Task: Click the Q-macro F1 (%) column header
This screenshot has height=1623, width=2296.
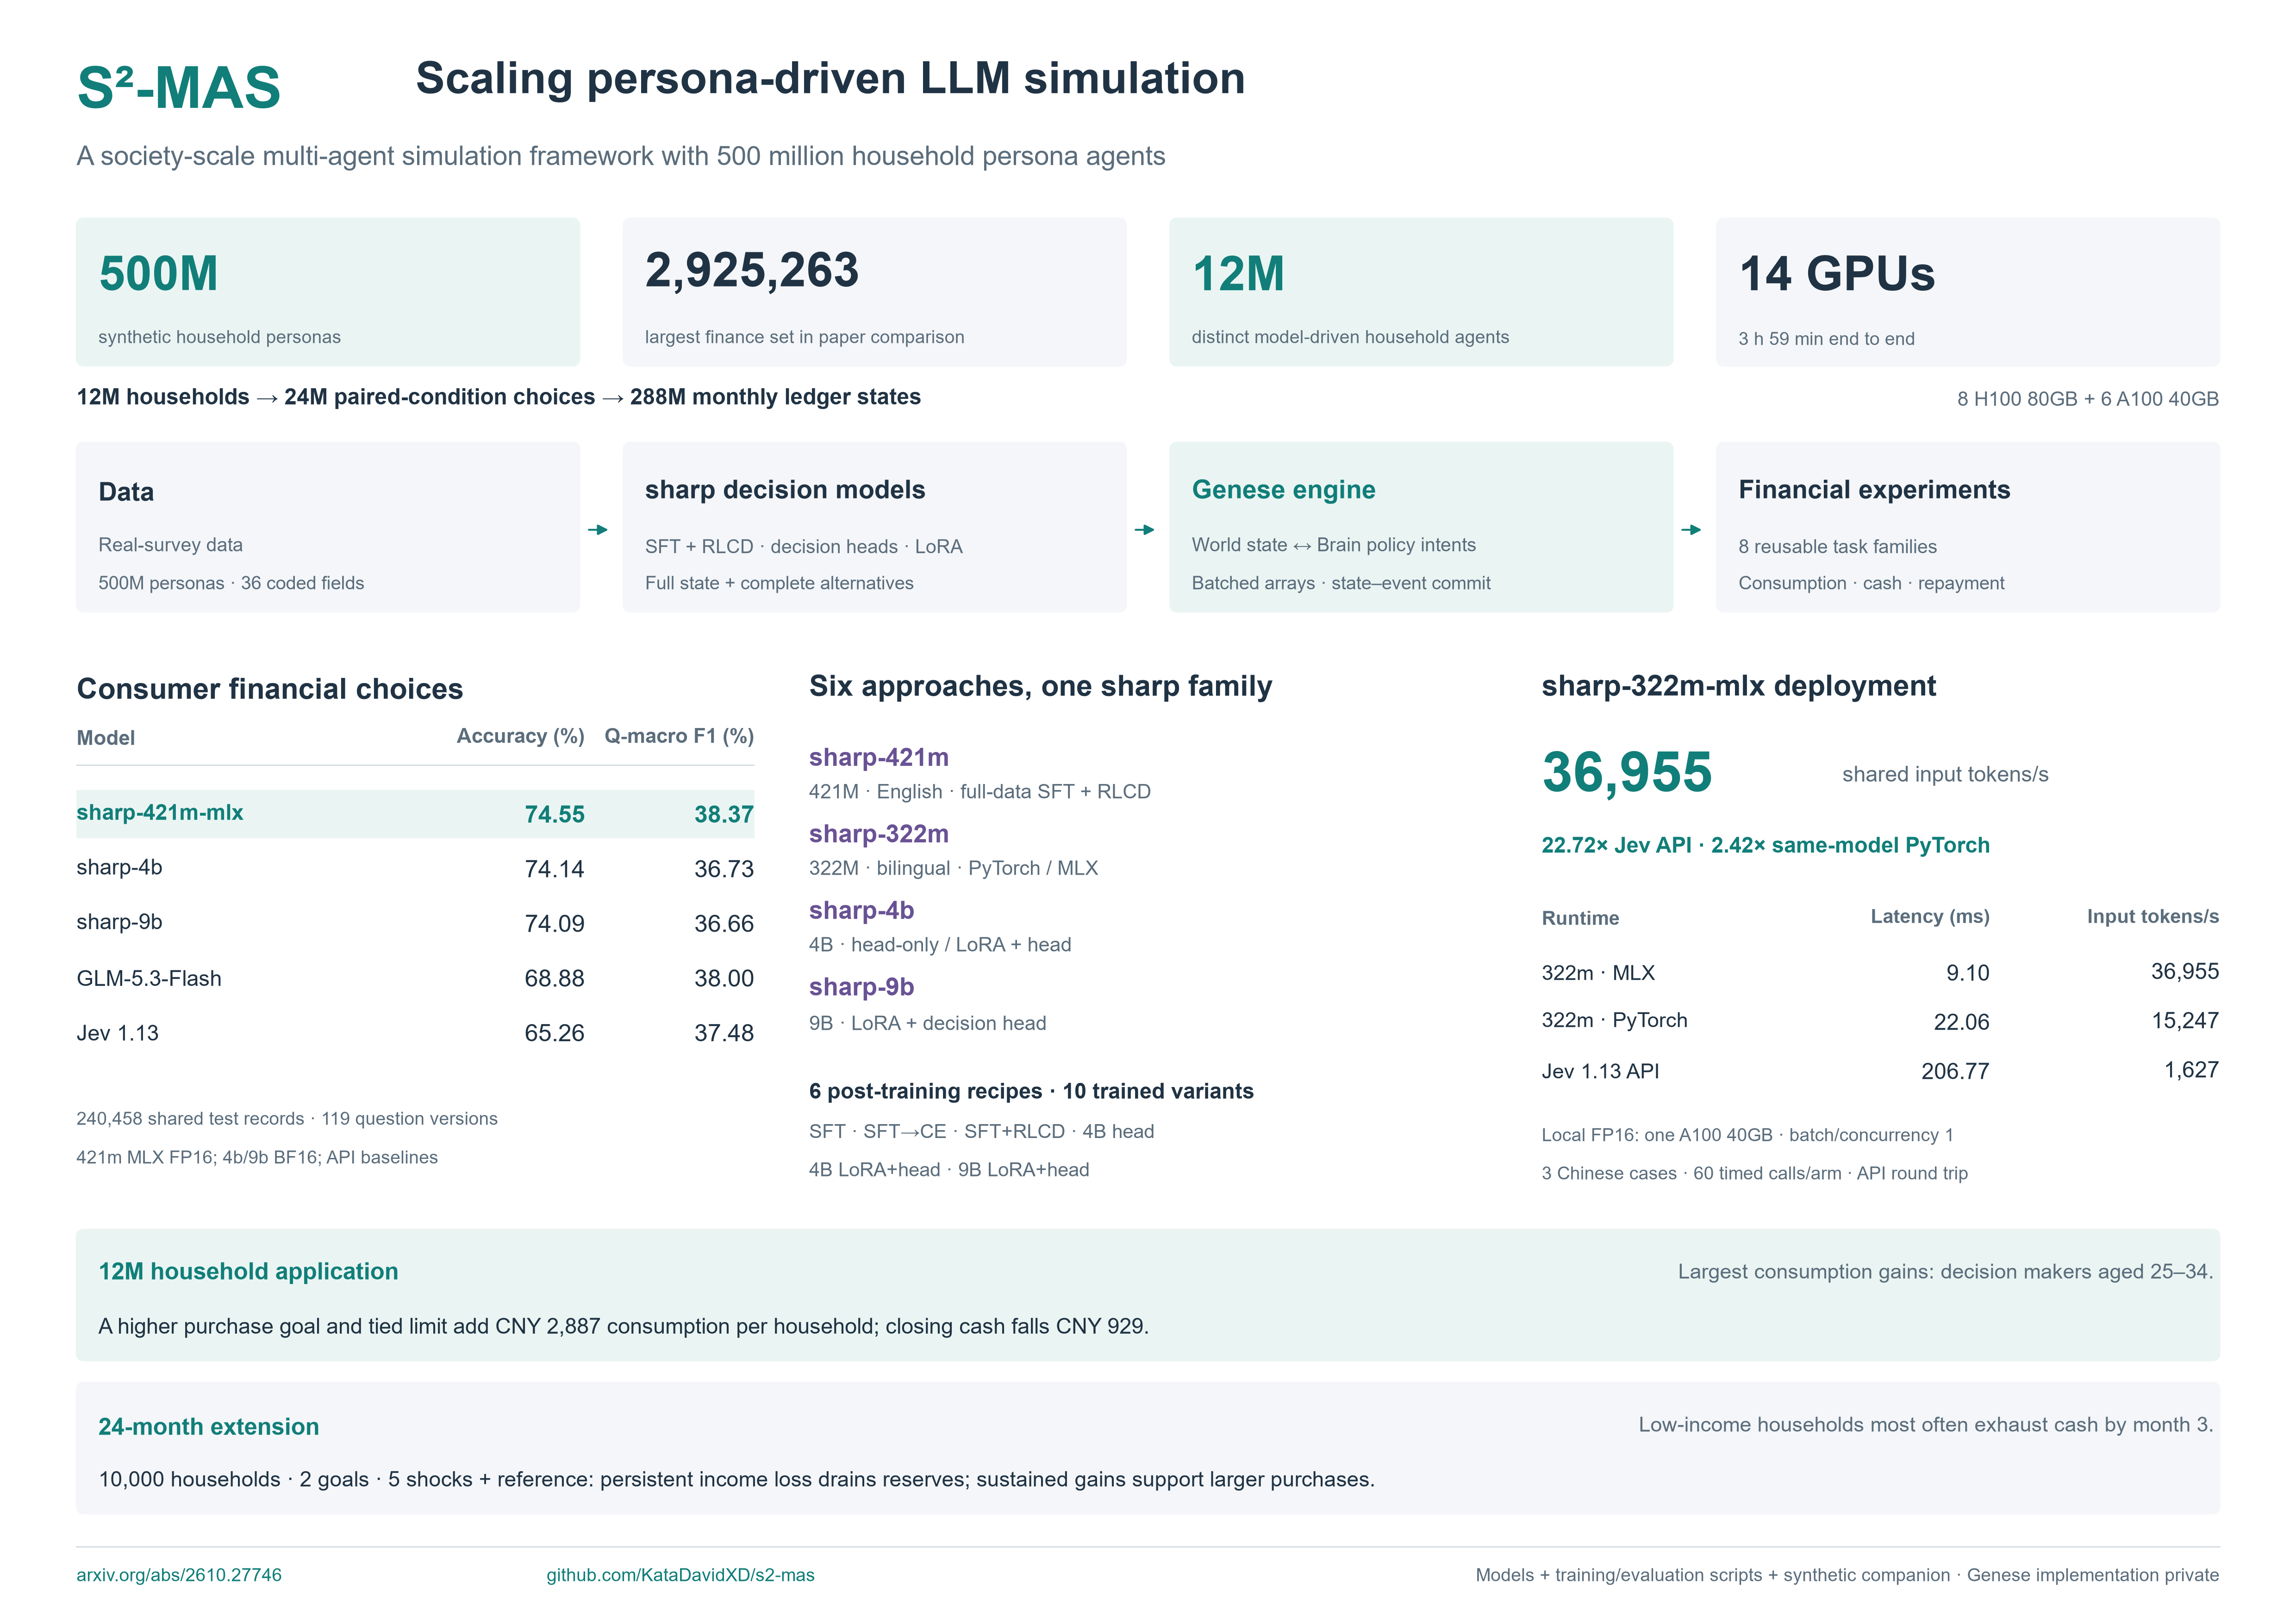Action: pyautogui.click(x=679, y=736)
